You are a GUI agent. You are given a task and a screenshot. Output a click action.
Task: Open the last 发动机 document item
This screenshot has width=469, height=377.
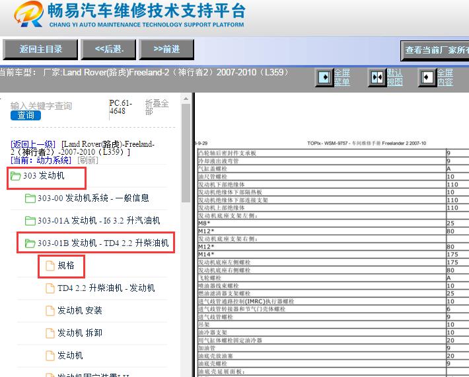pos(70,355)
